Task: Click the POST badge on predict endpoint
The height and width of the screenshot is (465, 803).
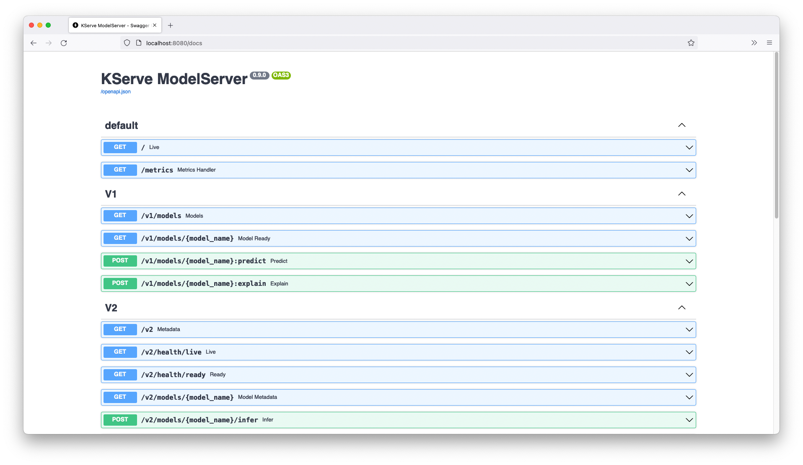Action: click(120, 260)
